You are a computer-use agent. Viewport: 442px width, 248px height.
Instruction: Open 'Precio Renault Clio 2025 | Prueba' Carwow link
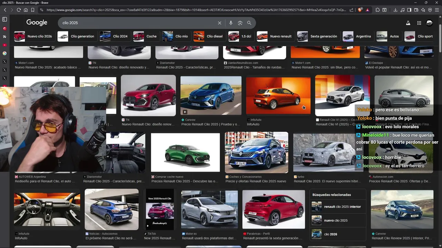(211, 124)
